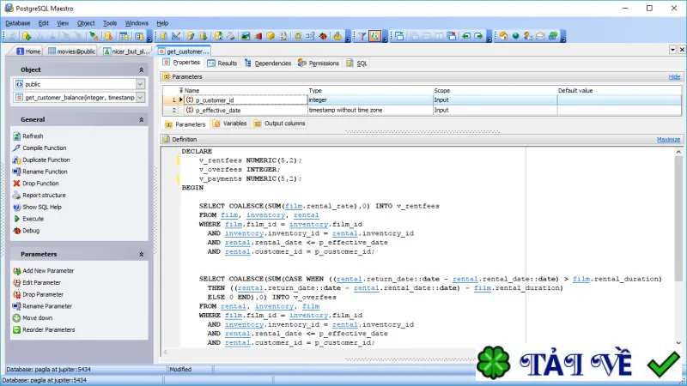The image size is (687, 386).
Task: Click the Edit Parameter icon
Action: [16, 283]
